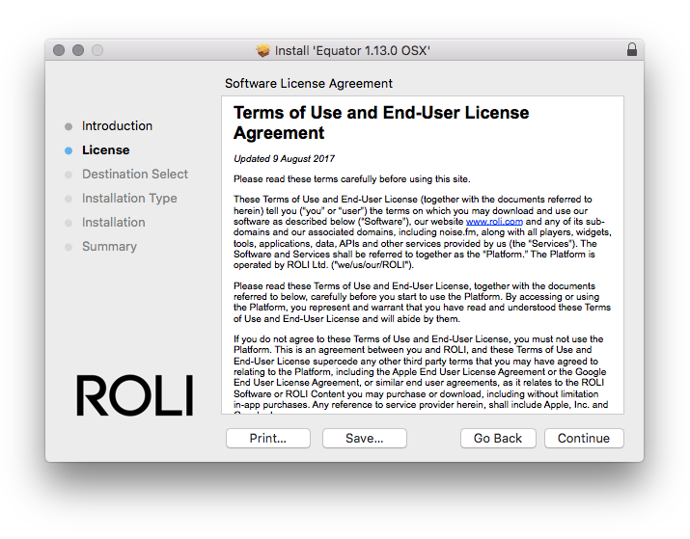Viewport: 690px width, 539px height.
Task: Continue to the next installer step
Action: click(x=584, y=439)
